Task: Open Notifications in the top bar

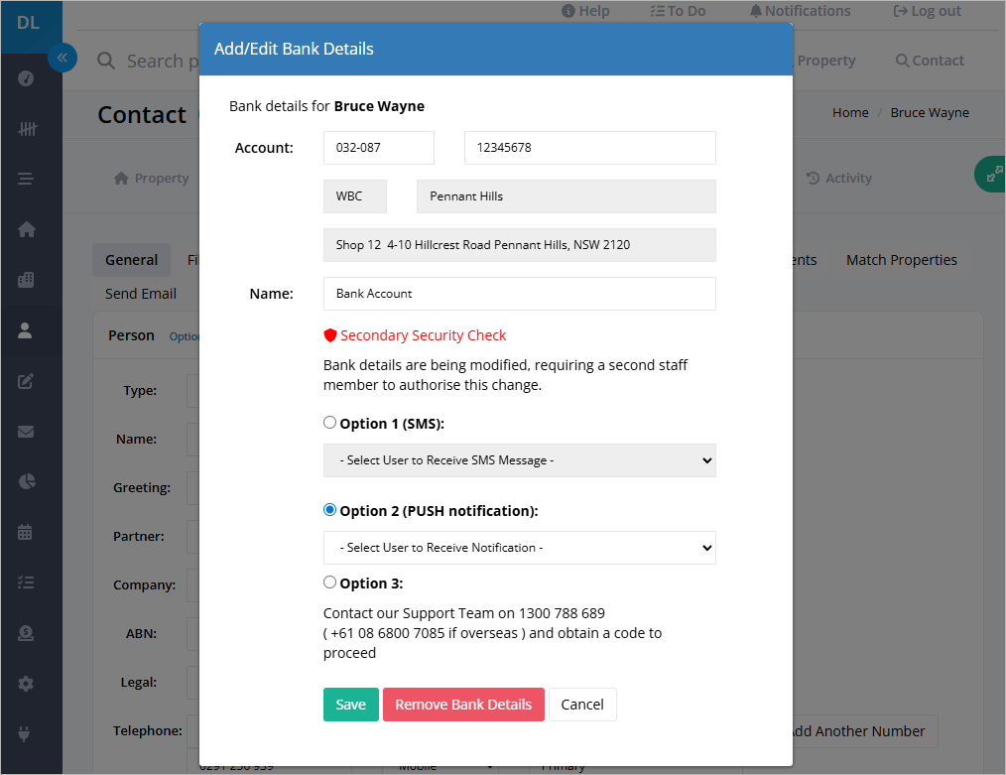Action: tap(800, 11)
